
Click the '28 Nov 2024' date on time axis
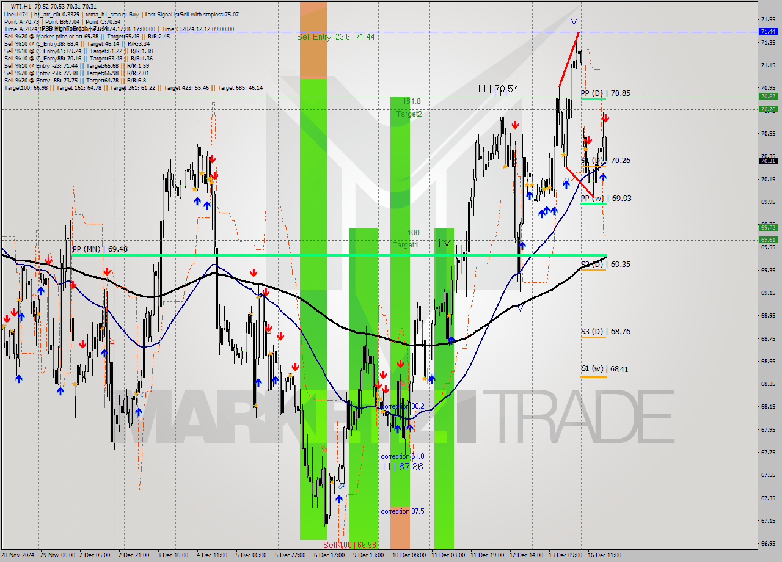(16, 555)
